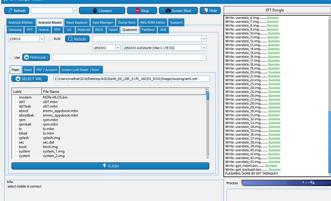Open the LENOVO brand dropdown

coord(118,48)
